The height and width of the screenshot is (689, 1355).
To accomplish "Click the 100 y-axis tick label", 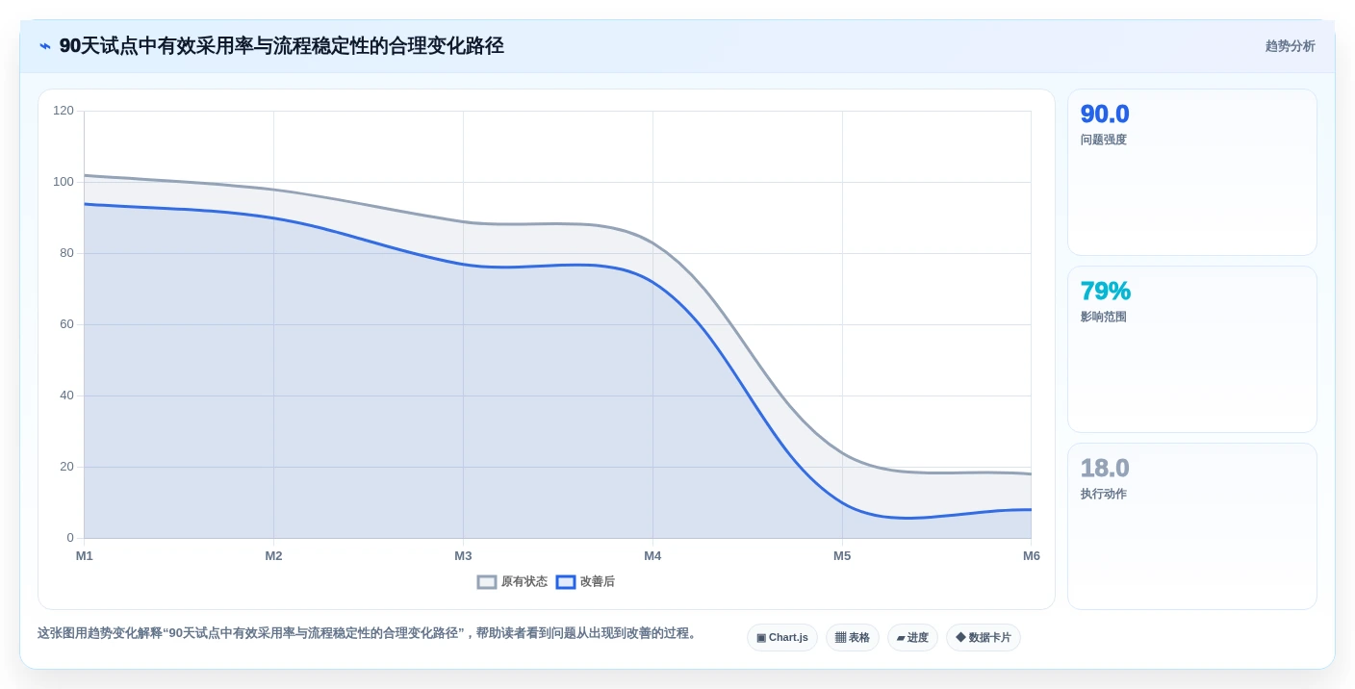I will tap(64, 182).
